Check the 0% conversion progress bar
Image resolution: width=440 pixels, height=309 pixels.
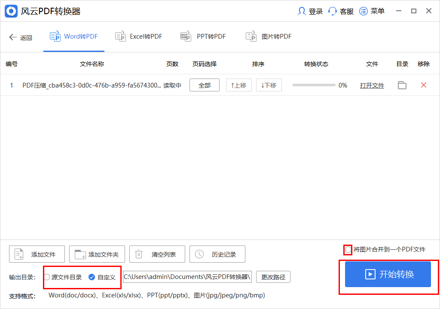(318, 85)
